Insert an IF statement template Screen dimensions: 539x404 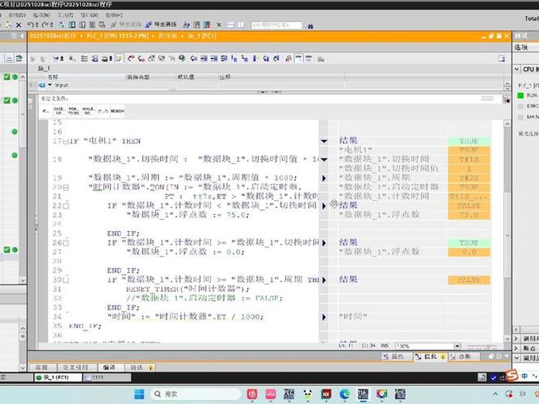pyautogui.click(x=46, y=111)
